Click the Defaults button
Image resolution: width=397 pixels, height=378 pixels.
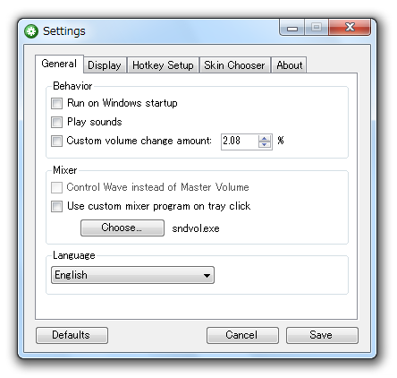click(x=72, y=335)
